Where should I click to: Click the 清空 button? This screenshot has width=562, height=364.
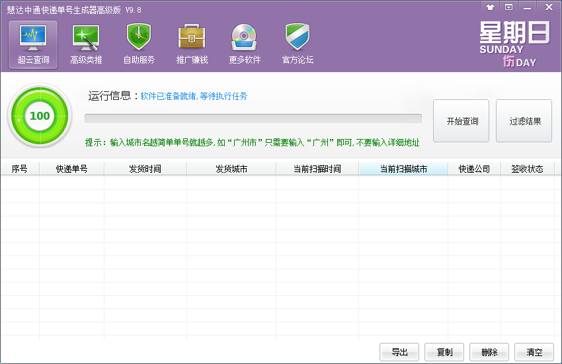[534, 352]
